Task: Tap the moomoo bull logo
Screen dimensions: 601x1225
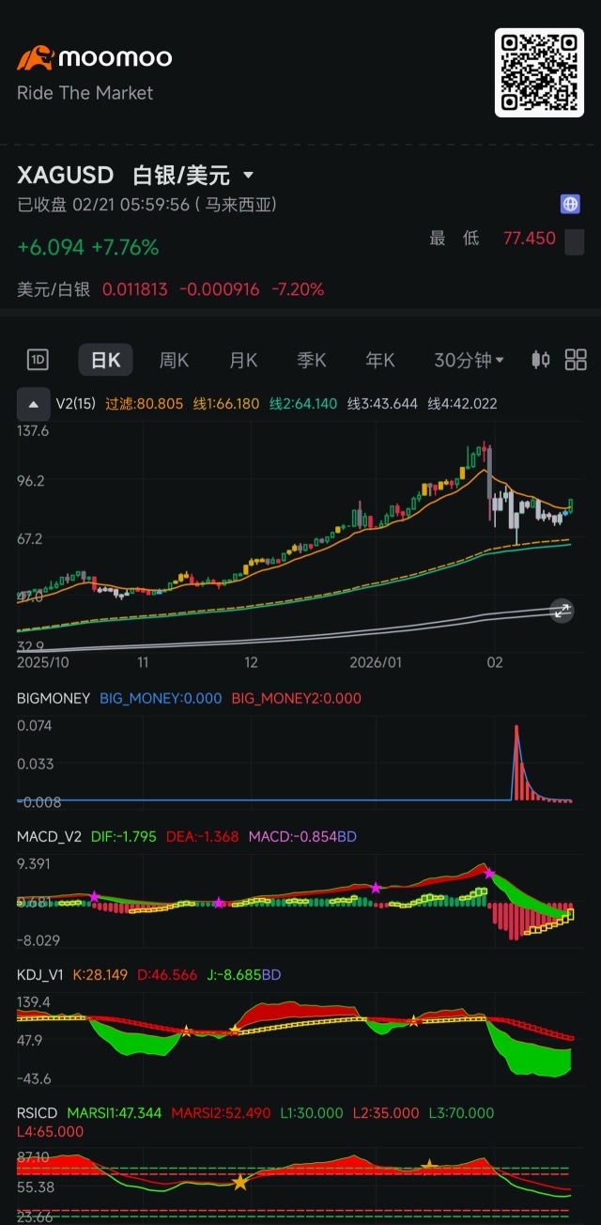Action: pos(36,58)
